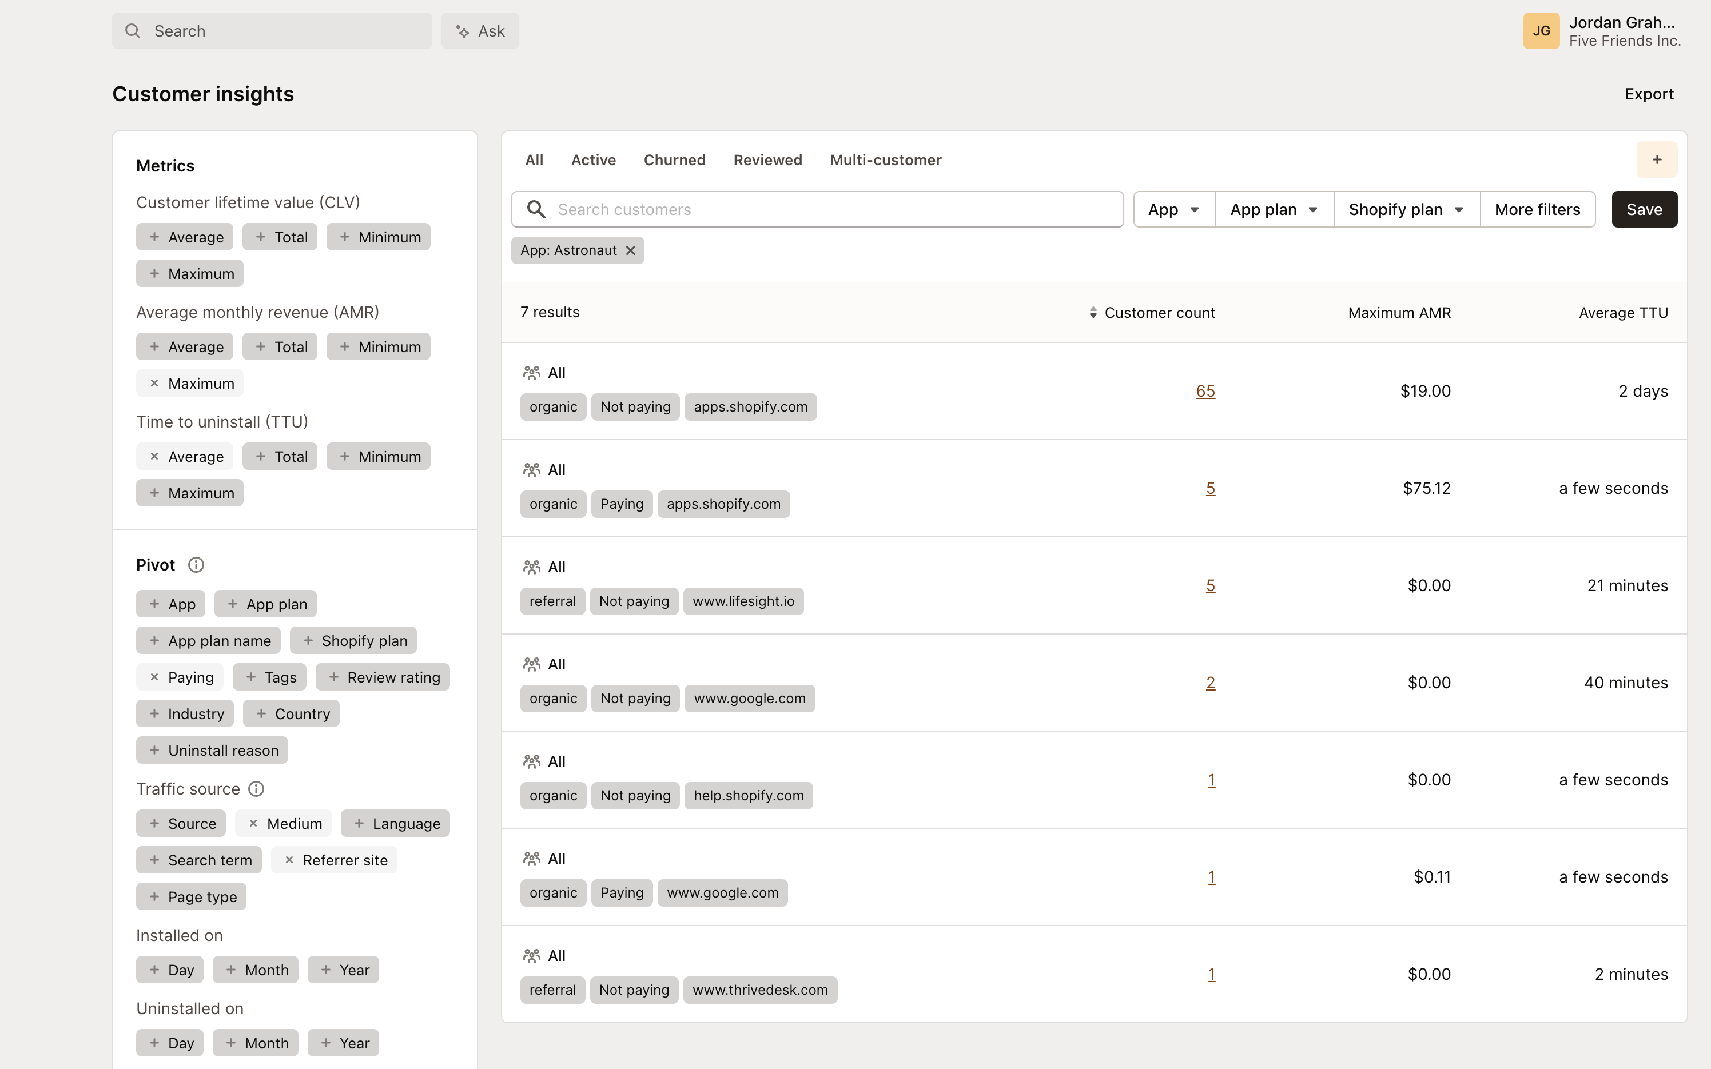Viewport: 1711px width, 1069px height.
Task: Click the magnifier in top Search bar
Action: pos(133,31)
